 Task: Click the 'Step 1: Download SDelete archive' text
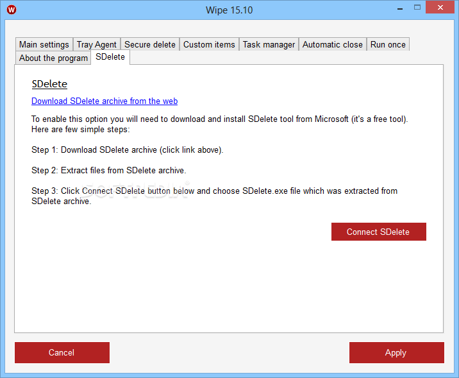click(128, 150)
